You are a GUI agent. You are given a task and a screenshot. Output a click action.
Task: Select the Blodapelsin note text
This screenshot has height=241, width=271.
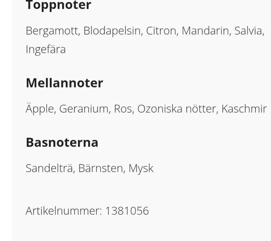coord(112,31)
